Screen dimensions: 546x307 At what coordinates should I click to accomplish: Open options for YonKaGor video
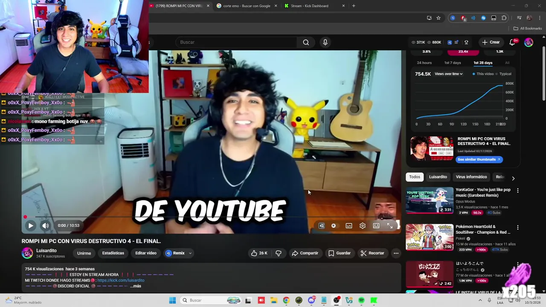(518, 191)
